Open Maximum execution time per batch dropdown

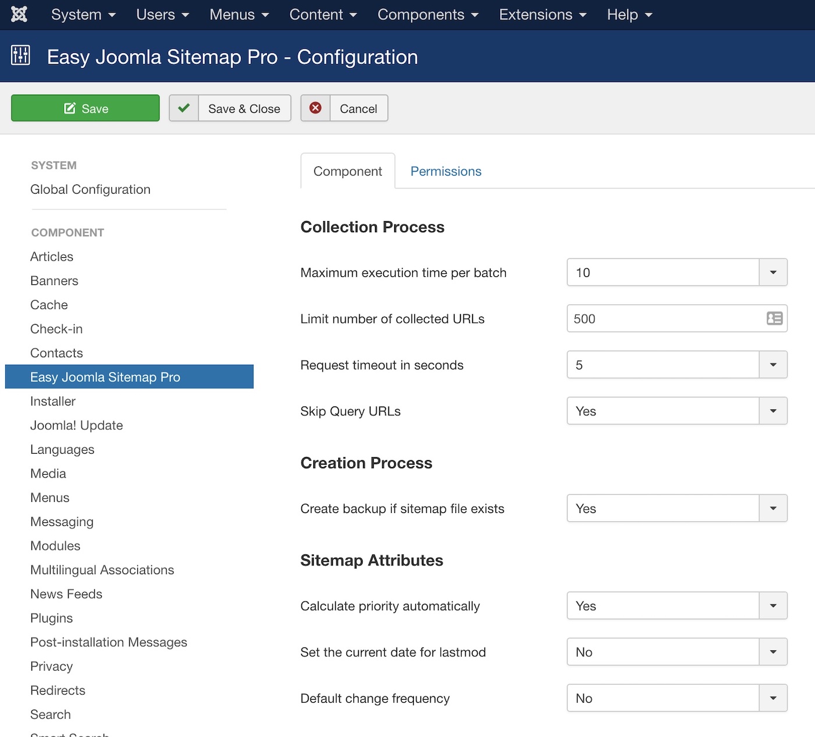(x=677, y=272)
